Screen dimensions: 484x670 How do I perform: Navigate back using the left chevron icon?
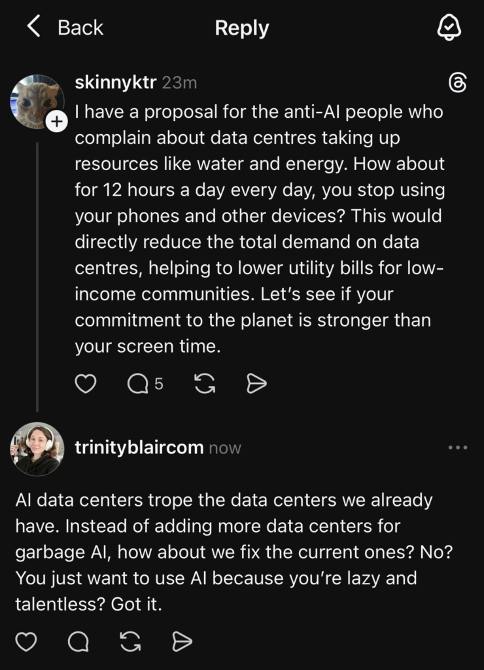(x=32, y=27)
